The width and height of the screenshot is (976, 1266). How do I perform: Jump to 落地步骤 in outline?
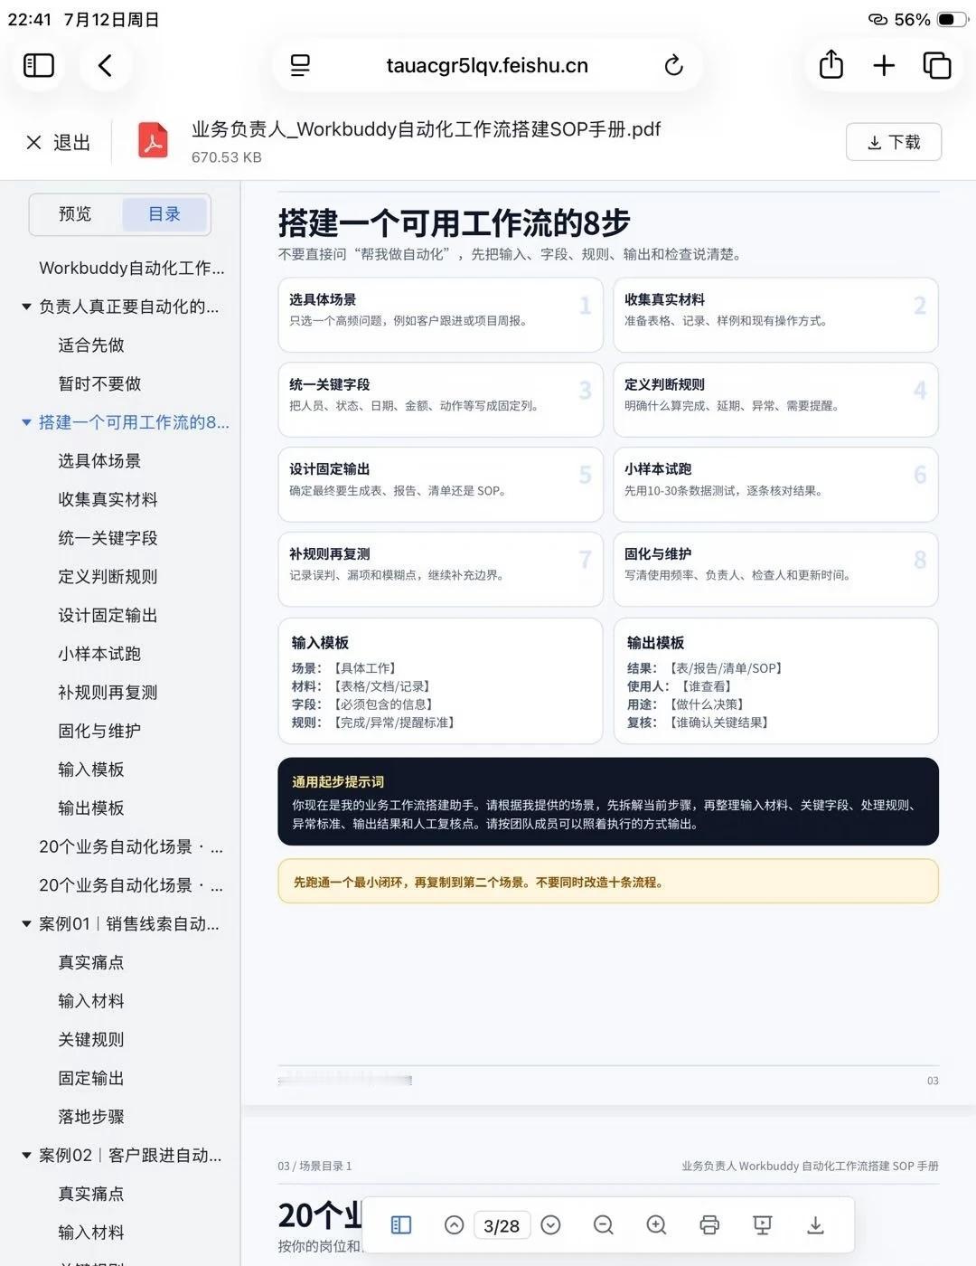[x=91, y=1117]
